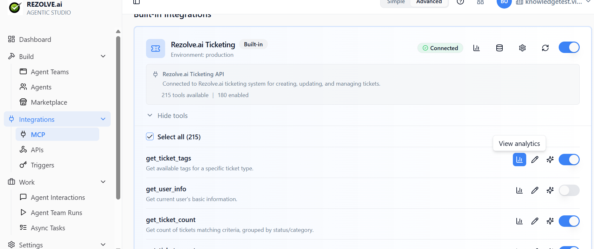Turn off the get_ticket_tags toggle
Viewport: 594px width, 249px height.
[x=569, y=160]
